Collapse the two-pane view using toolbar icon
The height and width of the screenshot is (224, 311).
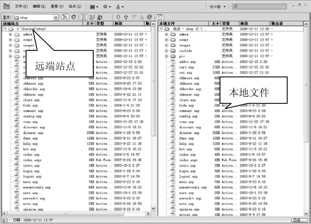point(160,17)
